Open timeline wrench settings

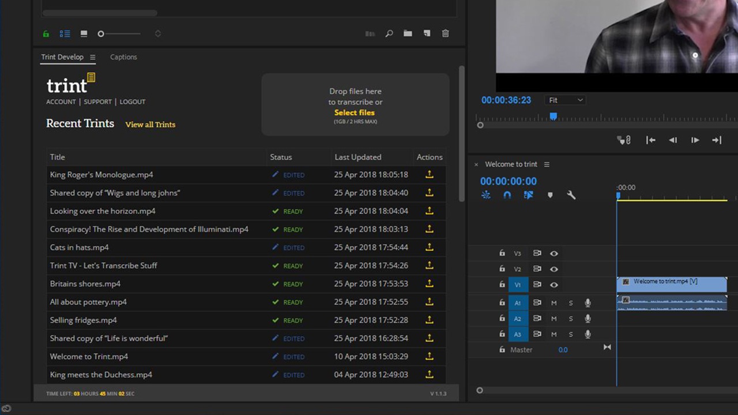[571, 195]
